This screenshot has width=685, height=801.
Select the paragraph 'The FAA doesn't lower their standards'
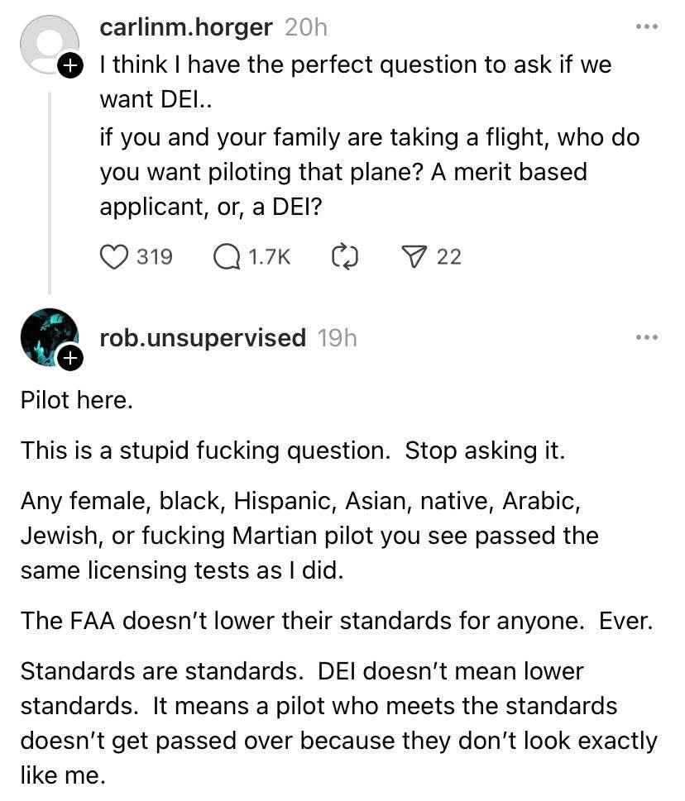pos(337,621)
